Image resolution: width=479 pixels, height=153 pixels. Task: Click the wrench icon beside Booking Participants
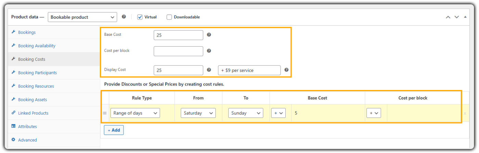[13, 72]
